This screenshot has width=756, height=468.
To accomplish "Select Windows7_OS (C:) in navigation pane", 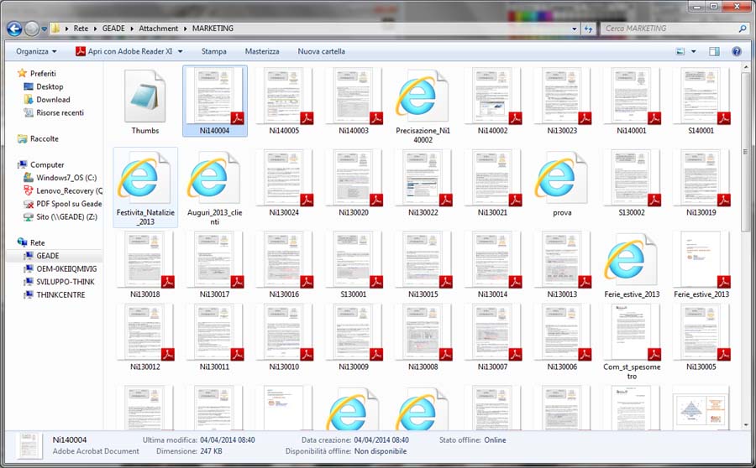I will click(x=66, y=178).
